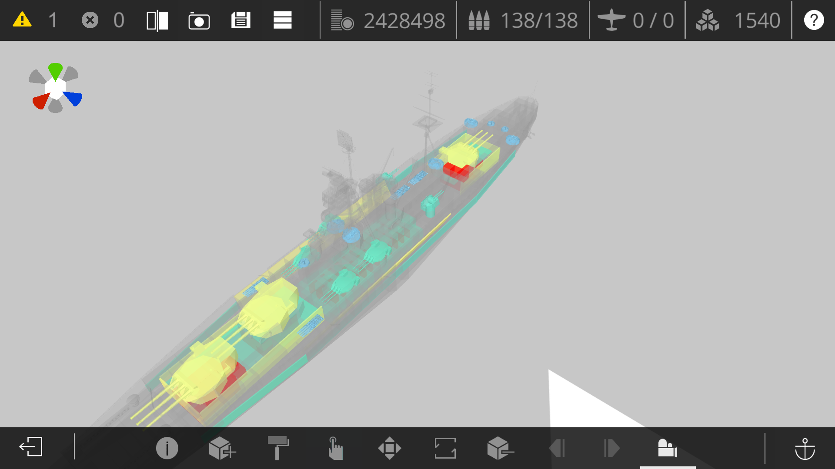Click the red axis on orientation gizmo
835x469 pixels.
[41, 101]
